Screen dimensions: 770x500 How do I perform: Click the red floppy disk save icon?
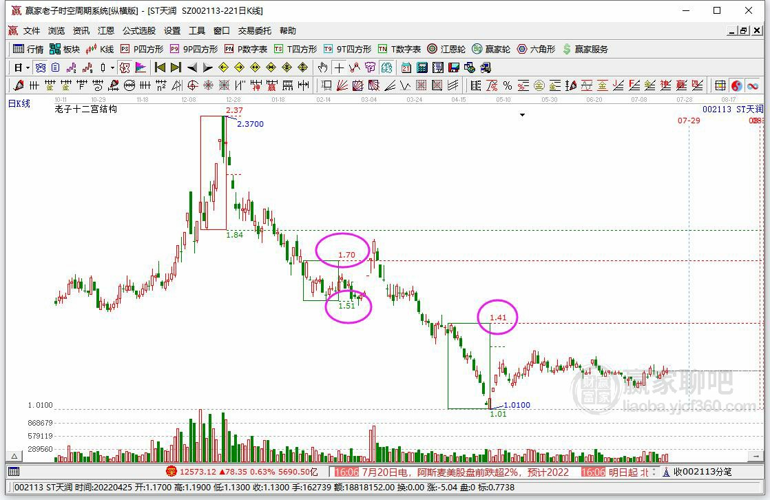click(x=454, y=67)
